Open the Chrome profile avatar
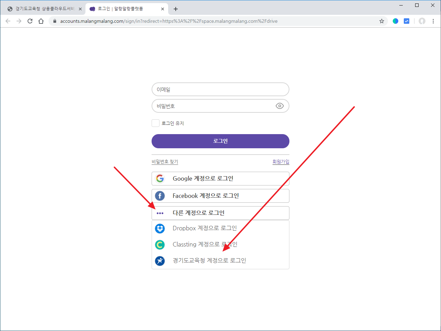441x331 pixels. 422,21
